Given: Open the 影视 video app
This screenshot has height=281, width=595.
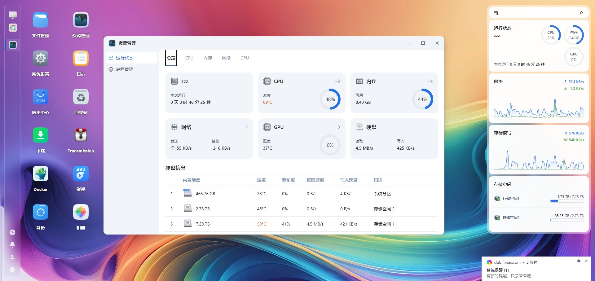Looking at the screenshot, I should (x=81, y=174).
